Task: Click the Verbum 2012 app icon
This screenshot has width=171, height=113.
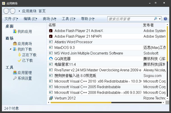Action: coord(51,98)
